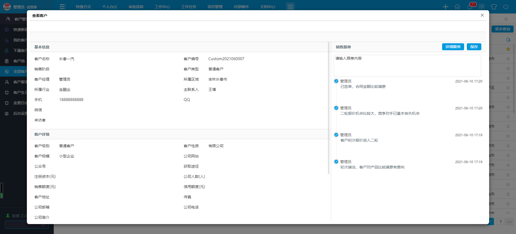Change theme using the shirt icon
Image resolution: width=516 pixels, height=234 pixels.
click(493, 7)
